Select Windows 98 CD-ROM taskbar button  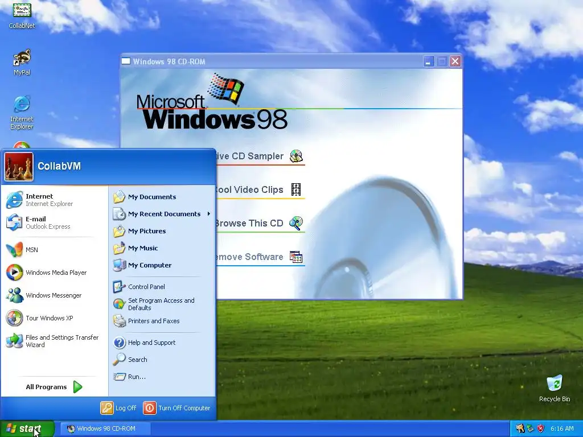coord(105,429)
